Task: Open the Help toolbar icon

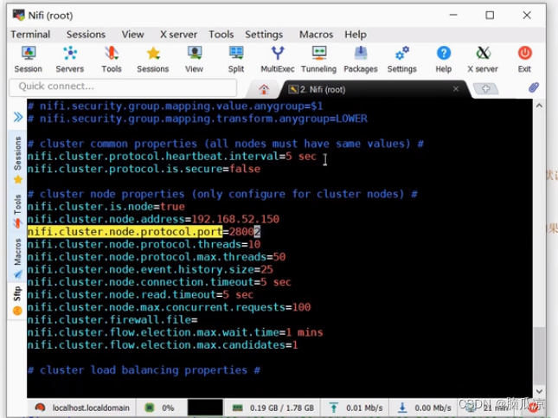Action: coord(444,59)
